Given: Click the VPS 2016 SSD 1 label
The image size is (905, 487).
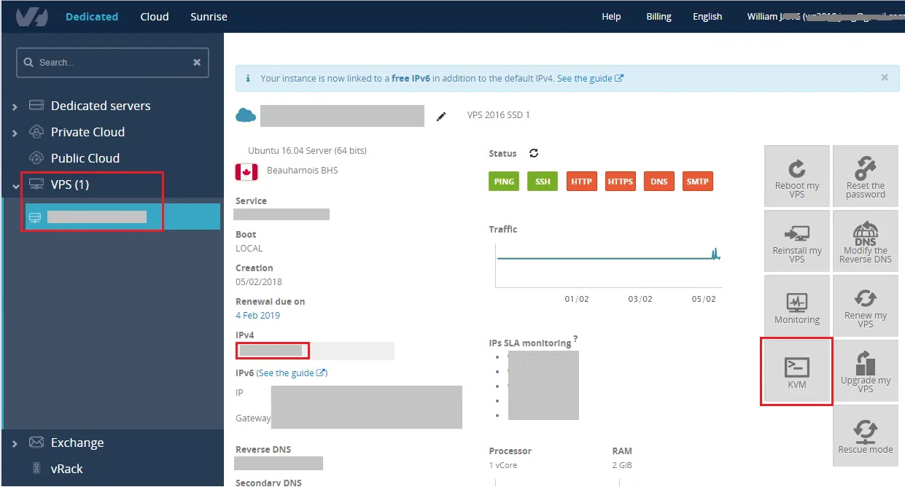Looking at the screenshot, I should click(499, 115).
